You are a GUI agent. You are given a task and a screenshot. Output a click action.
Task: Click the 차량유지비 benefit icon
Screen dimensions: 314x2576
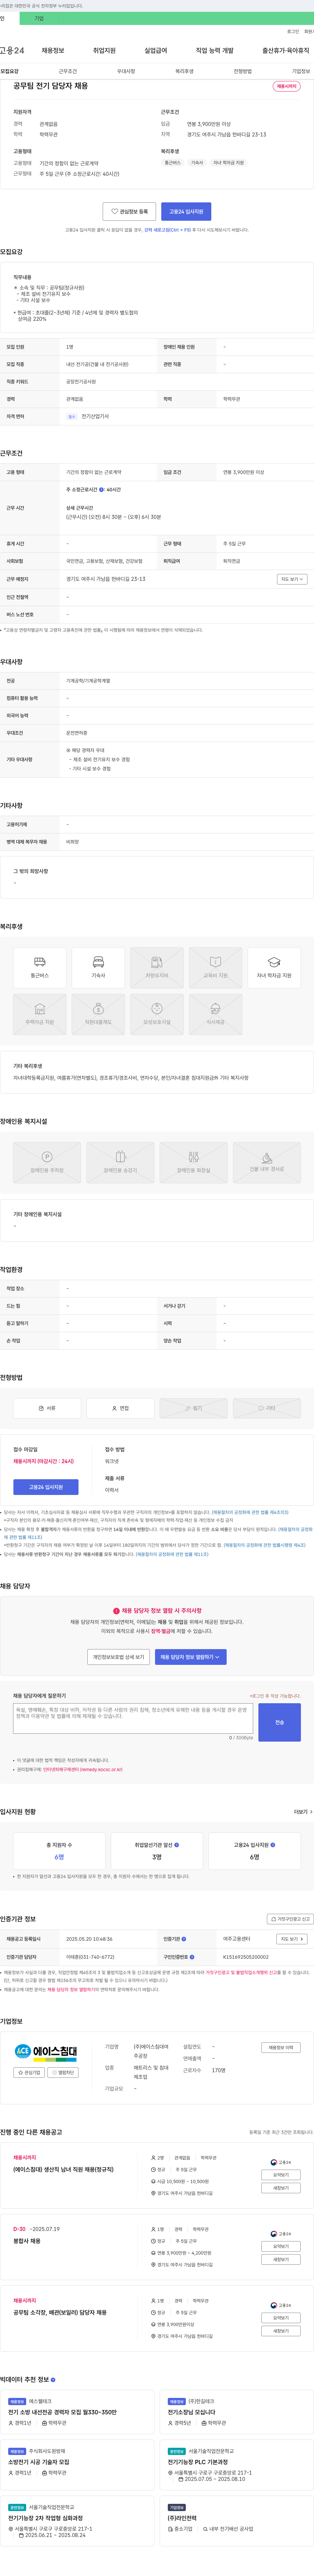156,968
